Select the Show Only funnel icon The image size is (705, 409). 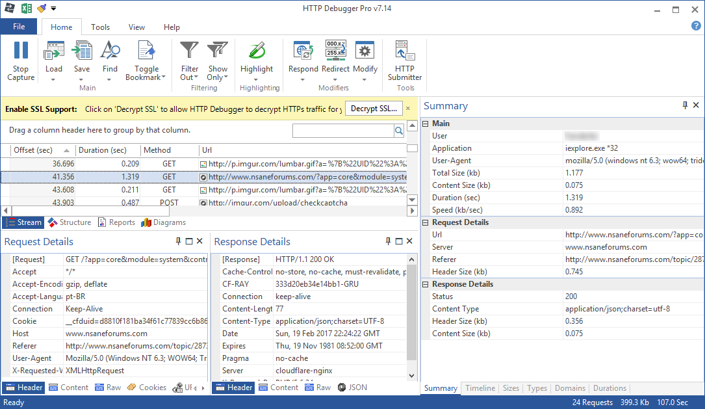(x=218, y=51)
